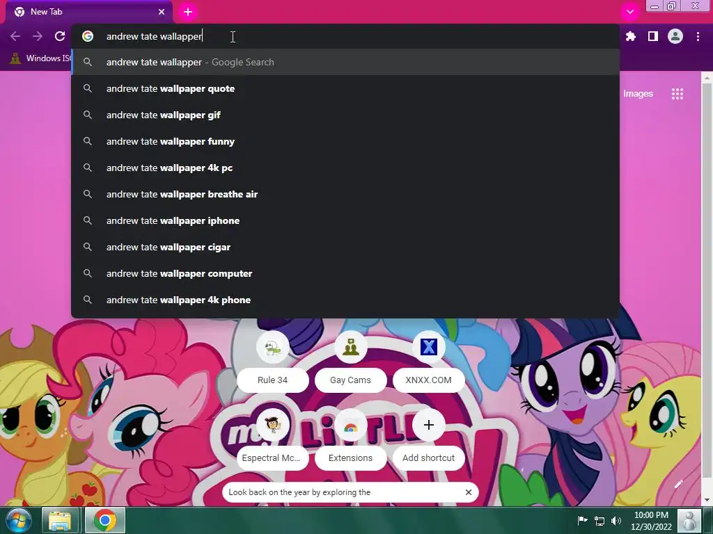The width and height of the screenshot is (713, 534).
Task: Click the customize page pencil icon
Action: point(678,484)
